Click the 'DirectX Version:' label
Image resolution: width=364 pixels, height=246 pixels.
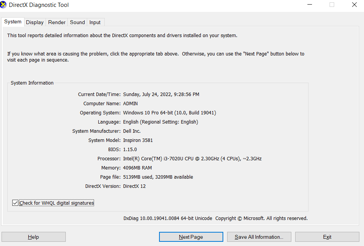tap(103, 186)
